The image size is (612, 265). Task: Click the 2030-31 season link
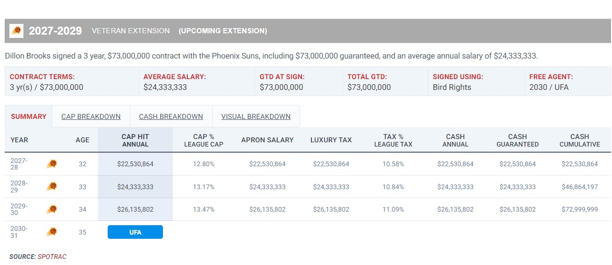tap(19, 232)
